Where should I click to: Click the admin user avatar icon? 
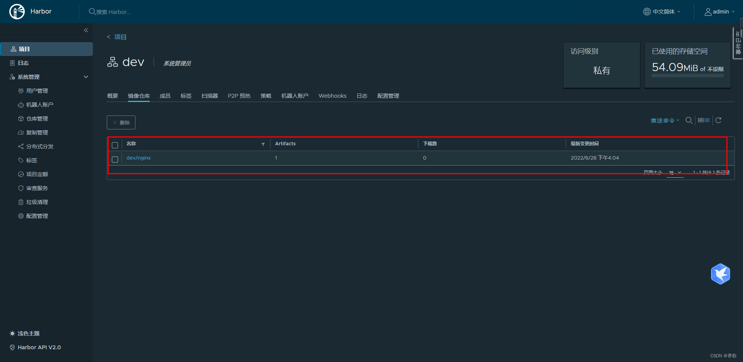tap(708, 12)
